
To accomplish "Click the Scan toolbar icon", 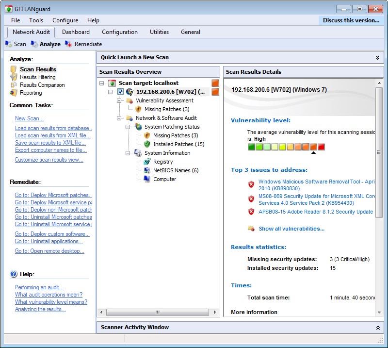I will (9, 44).
